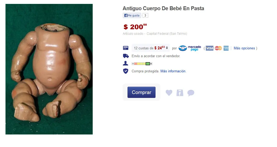Share listing via Facebook icon

pos(180,93)
